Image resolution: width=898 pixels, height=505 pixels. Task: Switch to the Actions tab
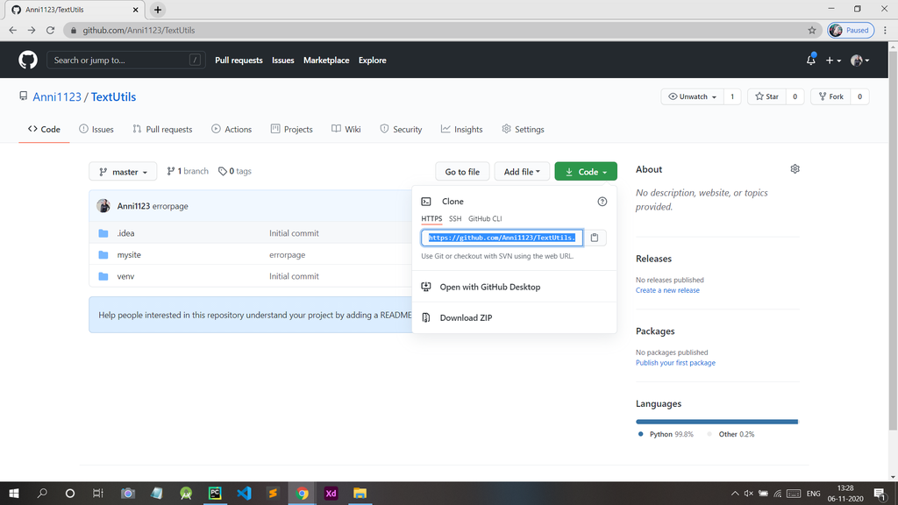tap(232, 130)
